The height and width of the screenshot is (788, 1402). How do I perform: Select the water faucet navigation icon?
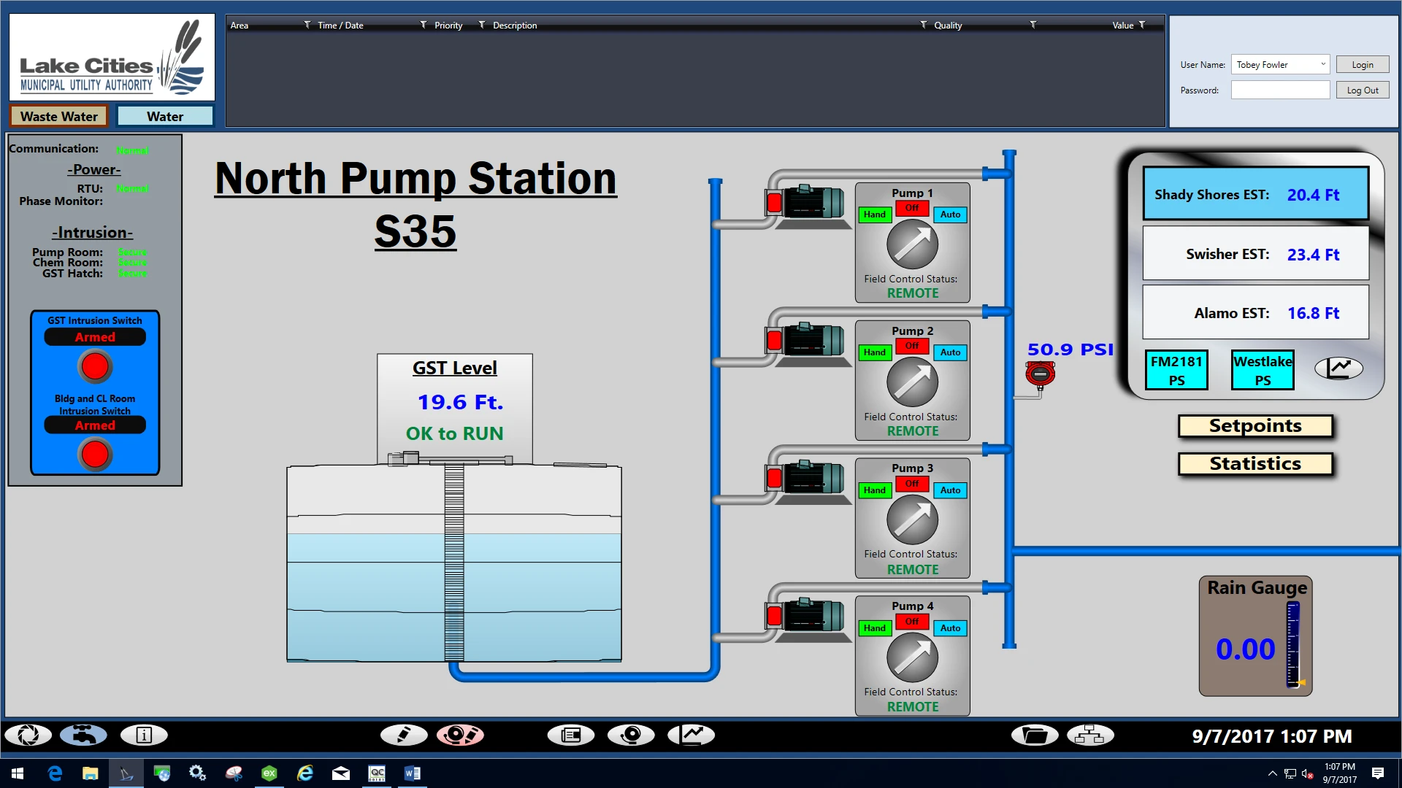(x=83, y=735)
